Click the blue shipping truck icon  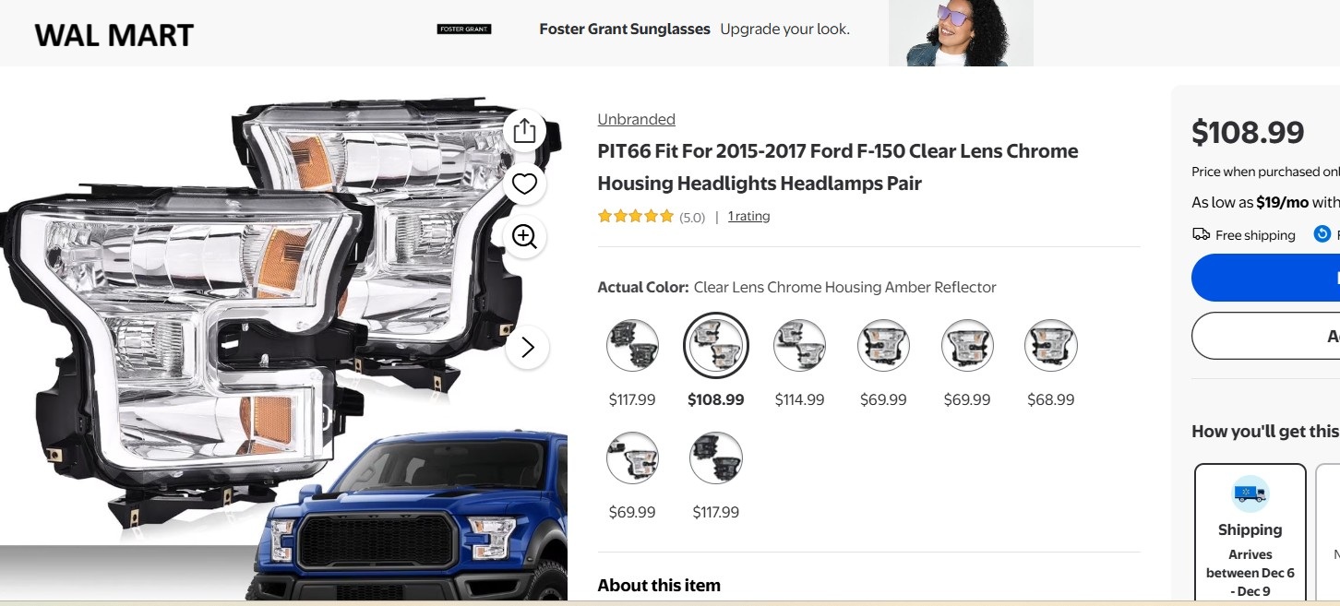1250,494
